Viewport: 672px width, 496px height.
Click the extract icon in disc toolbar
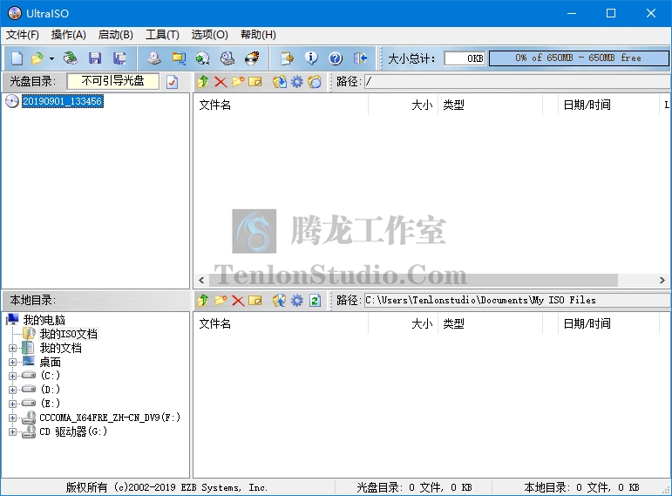[280, 81]
